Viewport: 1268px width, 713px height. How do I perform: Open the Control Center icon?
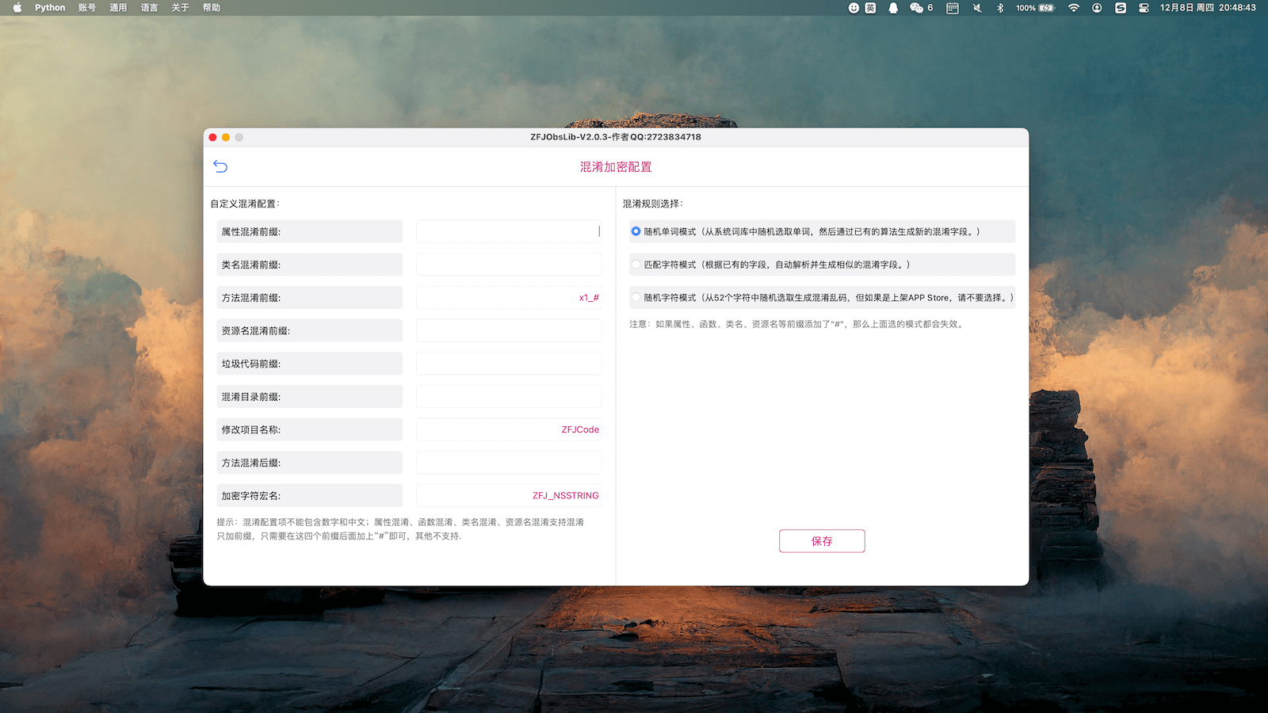1144,8
